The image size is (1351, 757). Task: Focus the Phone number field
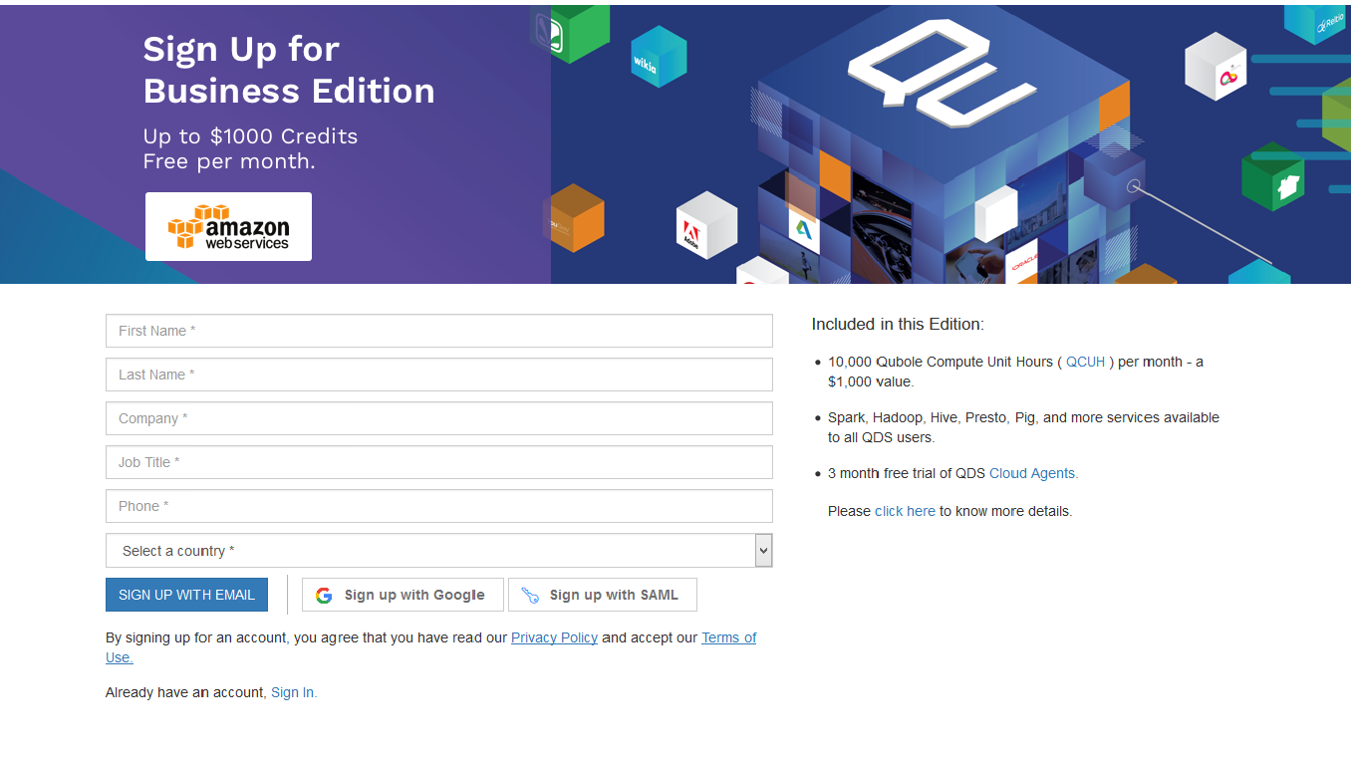(438, 506)
